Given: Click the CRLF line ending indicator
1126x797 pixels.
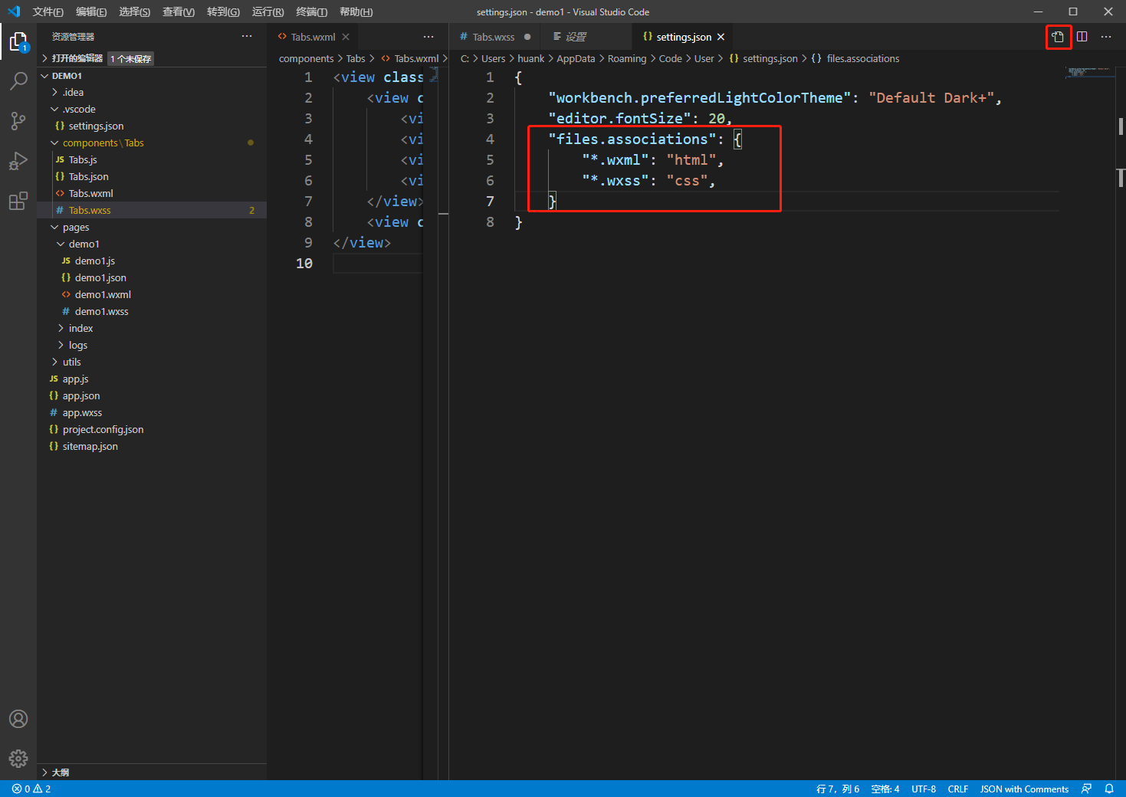Looking at the screenshot, I should 957,789.
